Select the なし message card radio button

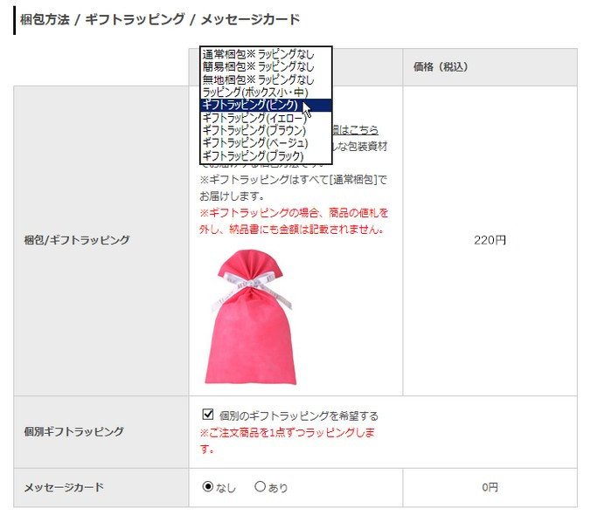pos(208,486)
